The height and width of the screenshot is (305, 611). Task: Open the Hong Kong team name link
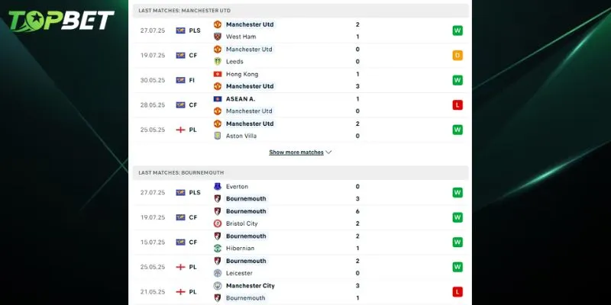pos(242,74)
